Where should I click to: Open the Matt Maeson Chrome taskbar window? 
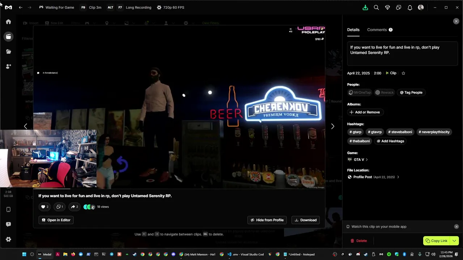tap(197, 254)
